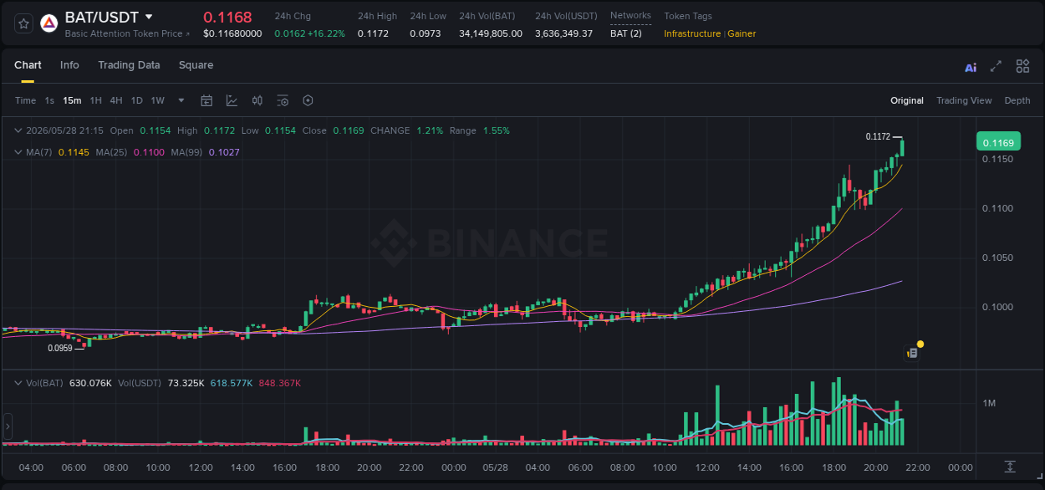Click the 0.1172 high price marker
This screenshot has width=1045, height=490.
pos(878,136)
